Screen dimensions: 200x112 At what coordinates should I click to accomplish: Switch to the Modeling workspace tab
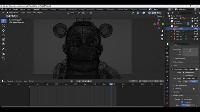click(44, 10)
